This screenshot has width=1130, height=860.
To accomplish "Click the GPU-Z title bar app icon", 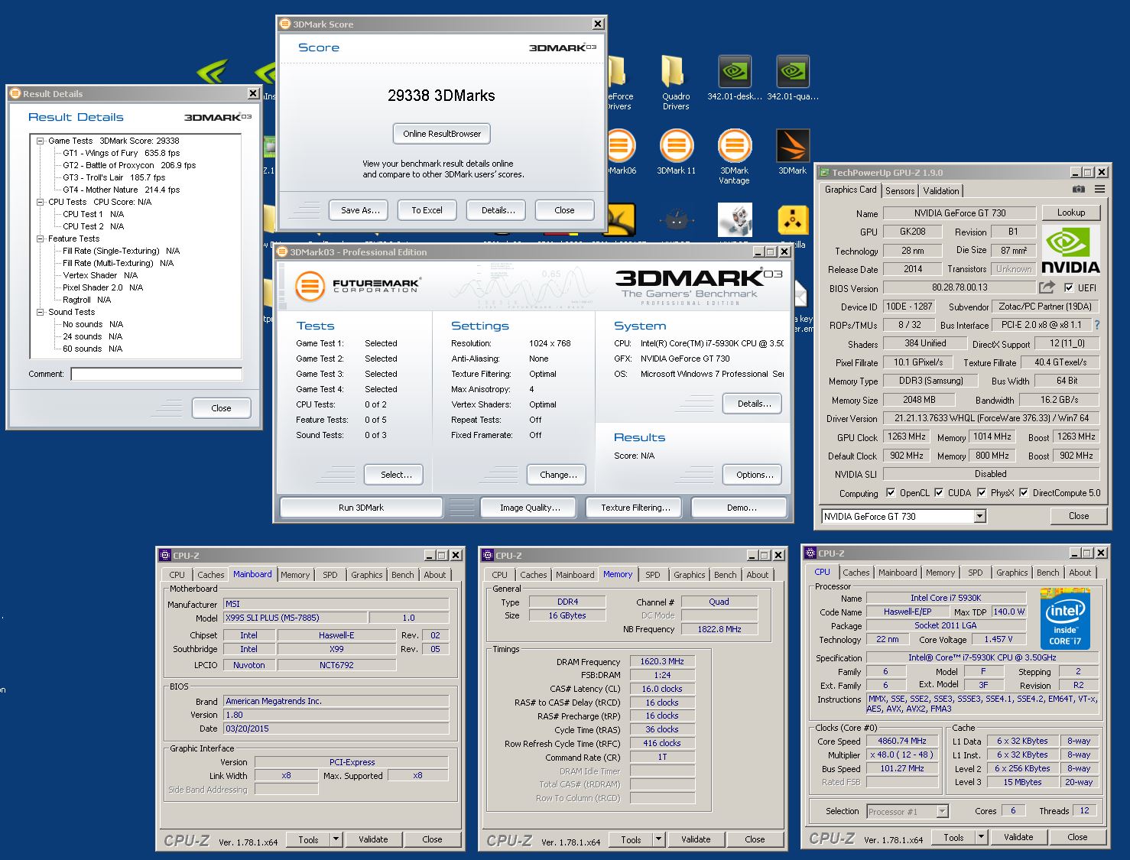I will click(x=824, y=173).
